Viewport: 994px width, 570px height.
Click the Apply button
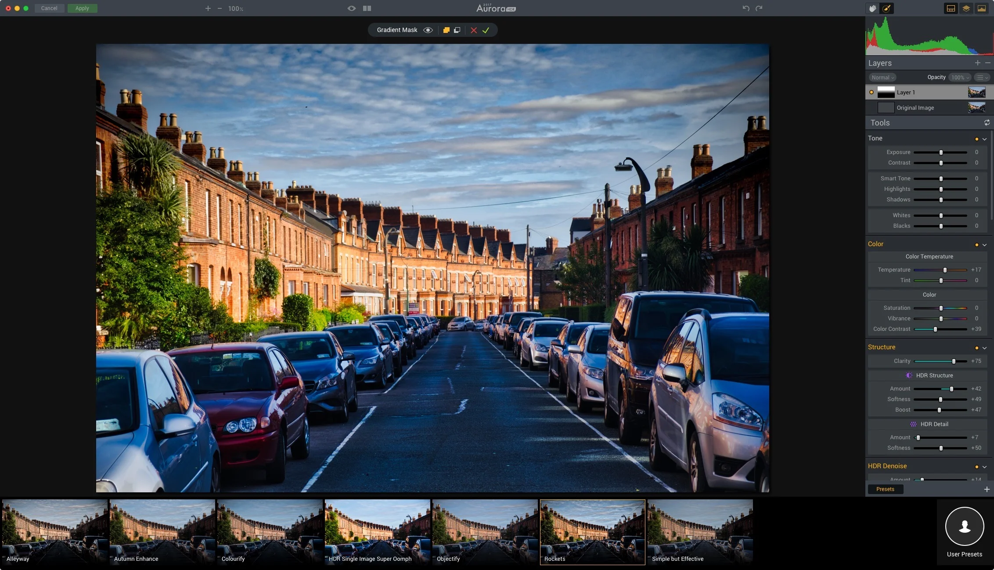(x=82, y=8)
